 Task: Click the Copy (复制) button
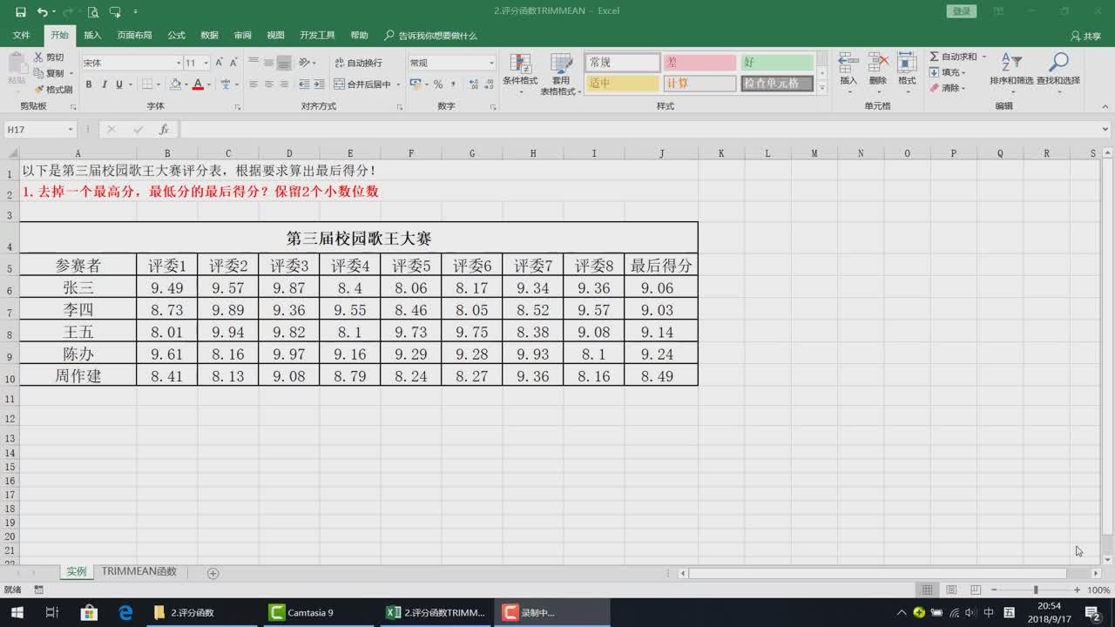coord(50,73)
